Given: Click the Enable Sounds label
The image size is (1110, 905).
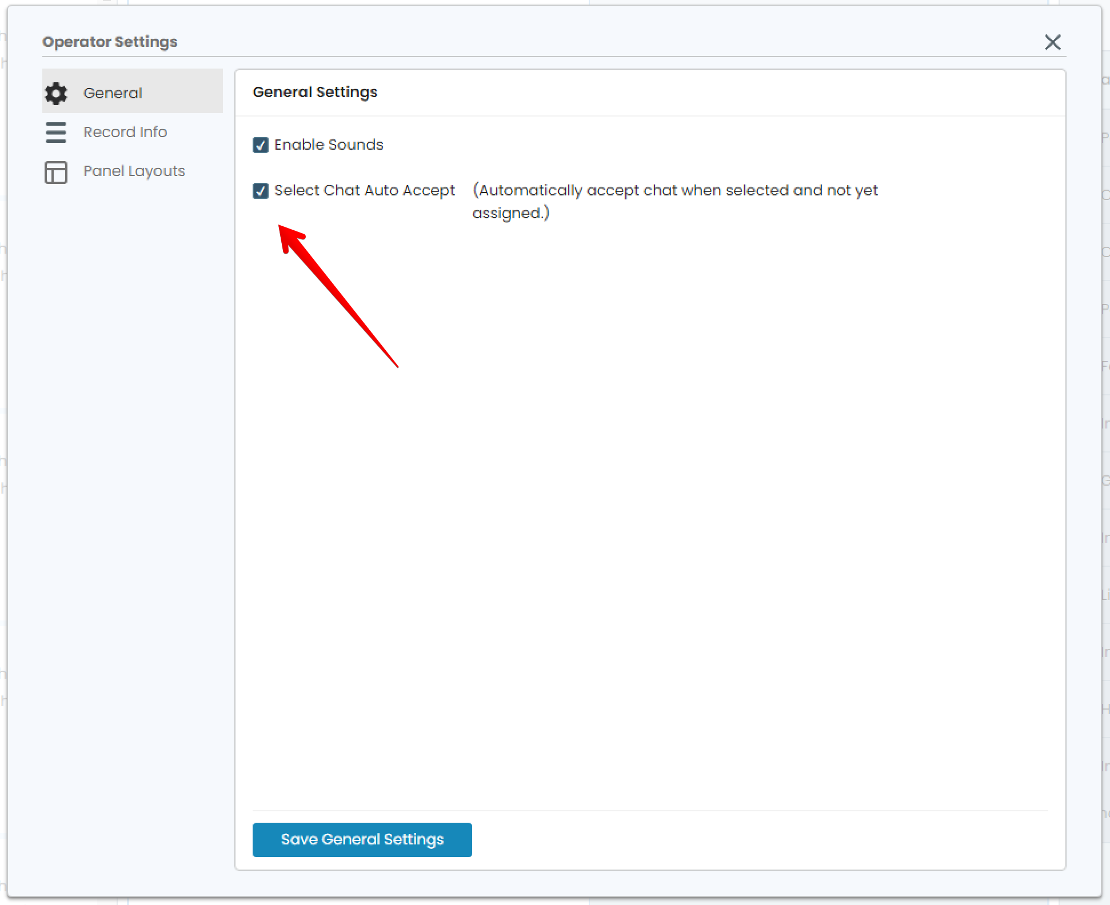Looking at the screenshot, I should [x=329, y=145].
